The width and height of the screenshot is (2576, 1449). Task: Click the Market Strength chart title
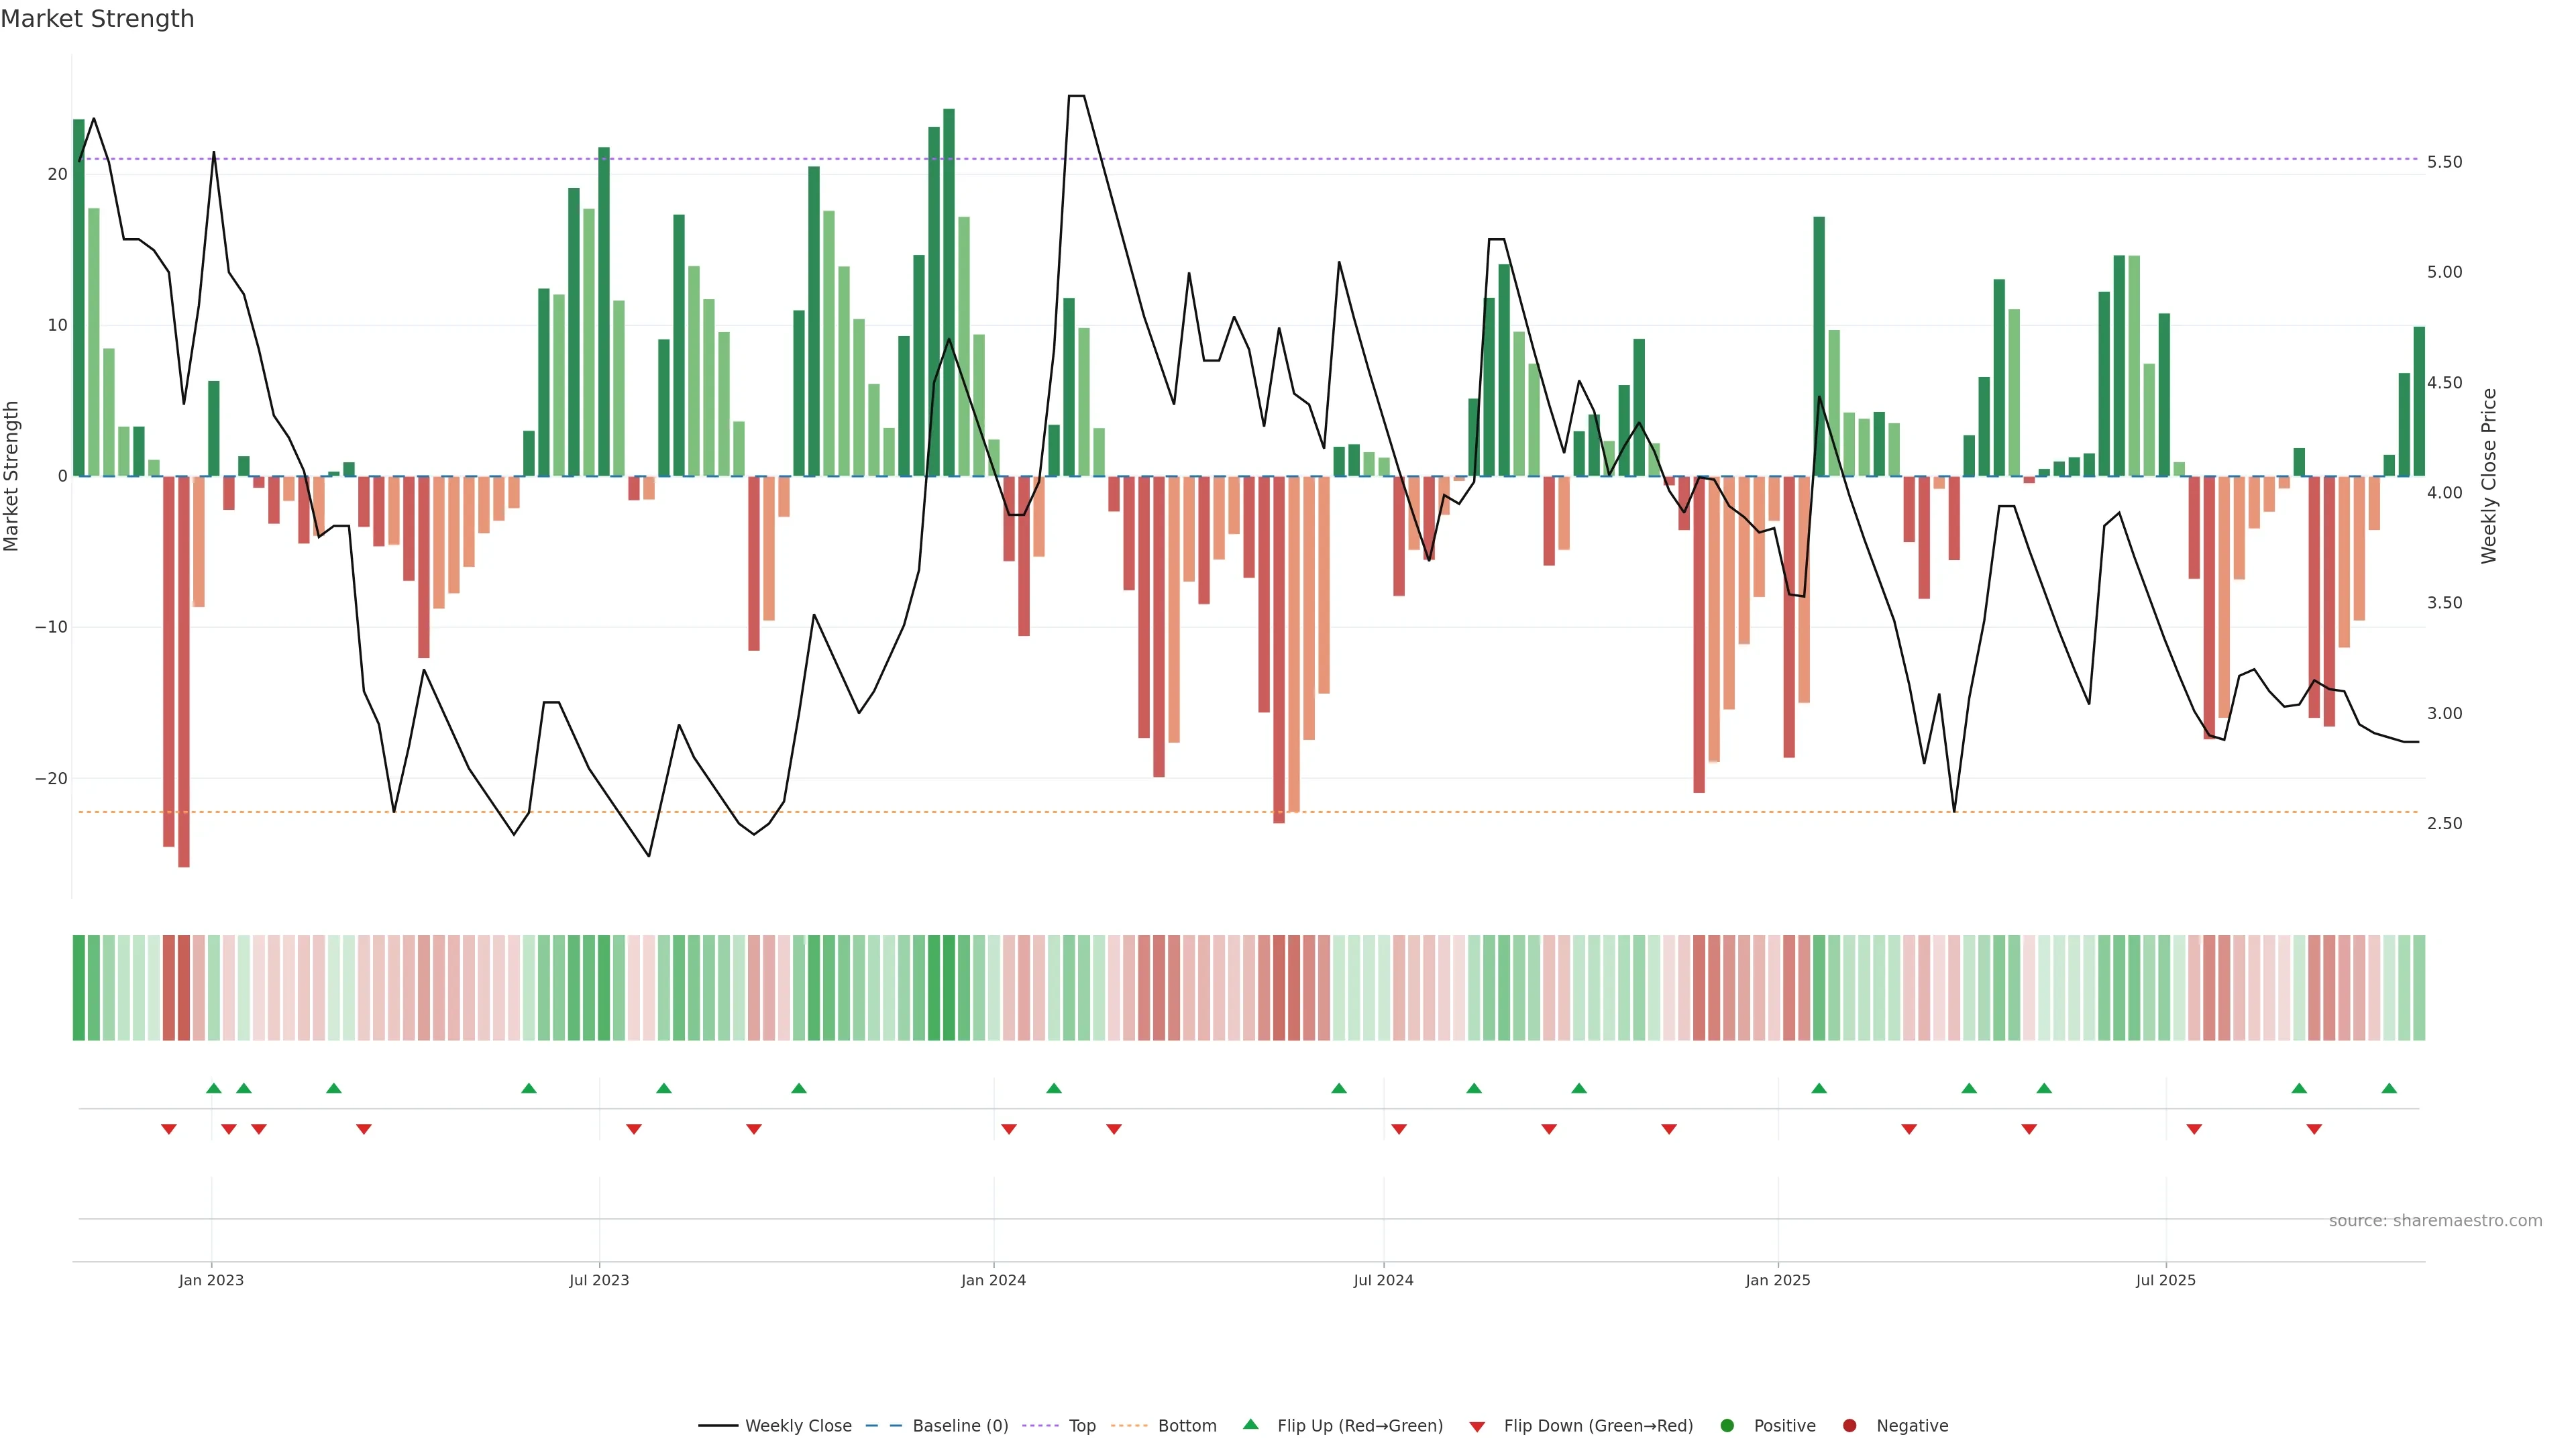pyautogui.click(x=97, y=19)
